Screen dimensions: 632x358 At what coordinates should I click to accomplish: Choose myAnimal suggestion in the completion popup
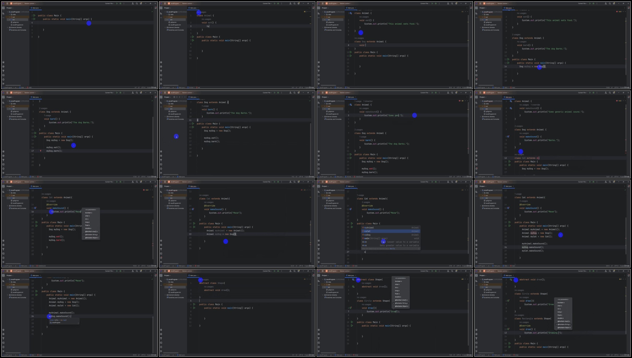[390, 228]
